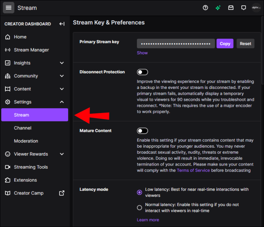Open Creator Camp external link icon

click(x=62, y=193)
